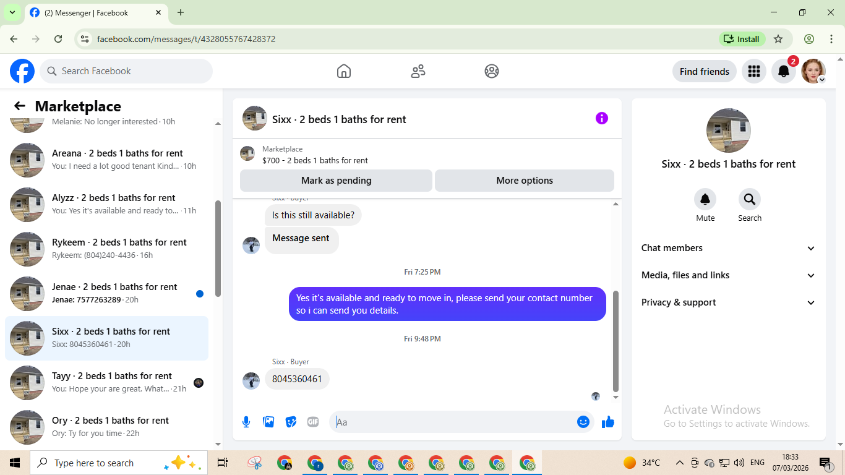Expand the Chat members section
This screenshot has height=475, width=845.
[x=729, y=248]
